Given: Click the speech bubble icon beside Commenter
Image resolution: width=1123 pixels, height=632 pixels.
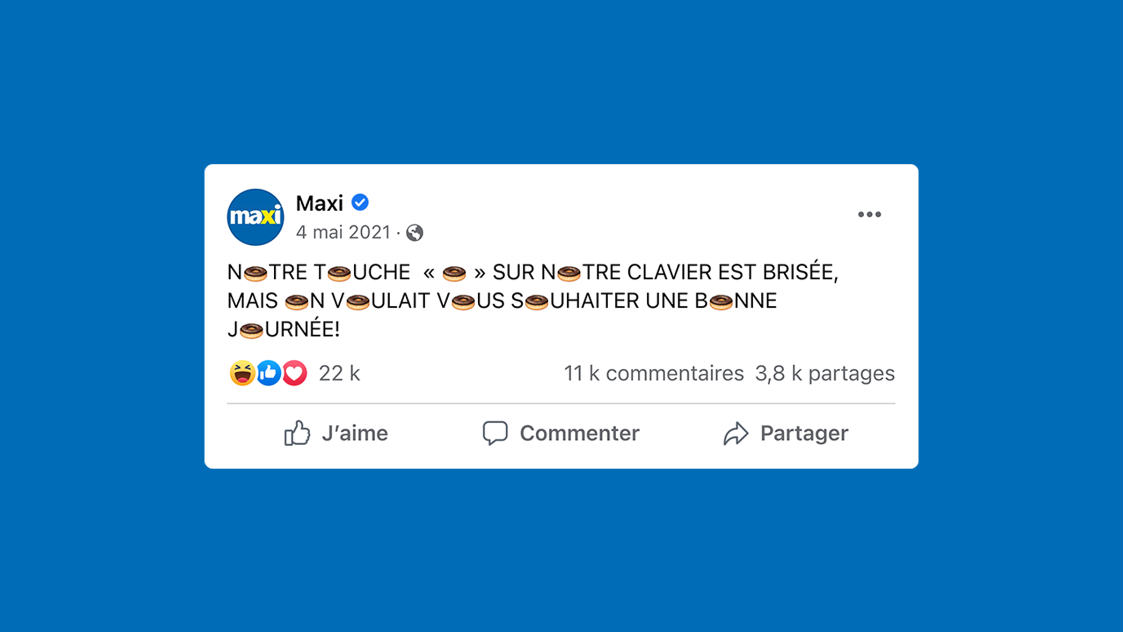Looking at the screenshot, I should pyautogui.click(x=496, y=433).
